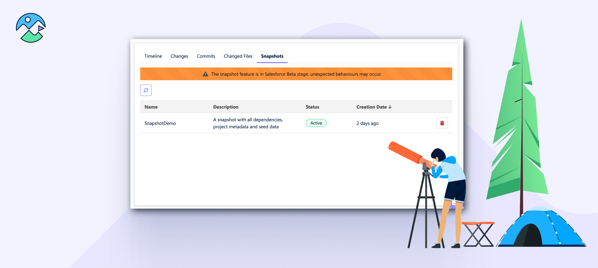Screen dimensions: 598x268
Task: Select the Snapshots tab
Action: [x=272, y=56]
